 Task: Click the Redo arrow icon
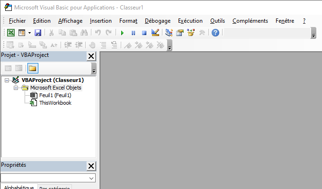108,33
